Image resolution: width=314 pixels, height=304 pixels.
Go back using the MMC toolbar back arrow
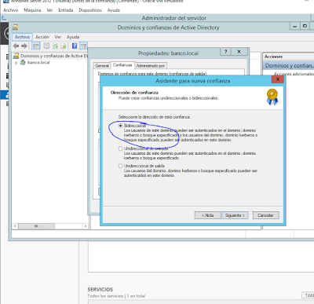[16, 46]
